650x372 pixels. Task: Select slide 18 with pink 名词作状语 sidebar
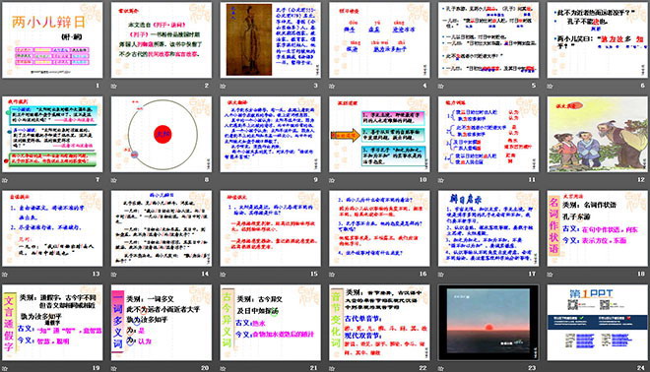[598, 228]
